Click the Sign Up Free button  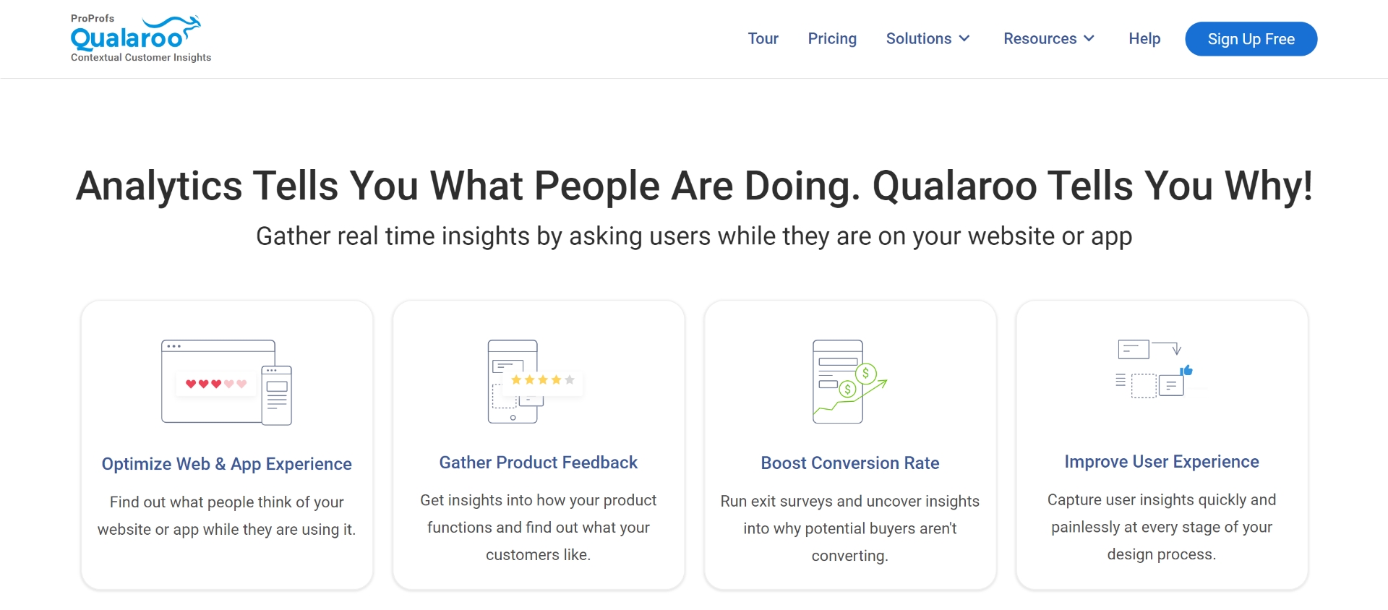[1251, 39]
